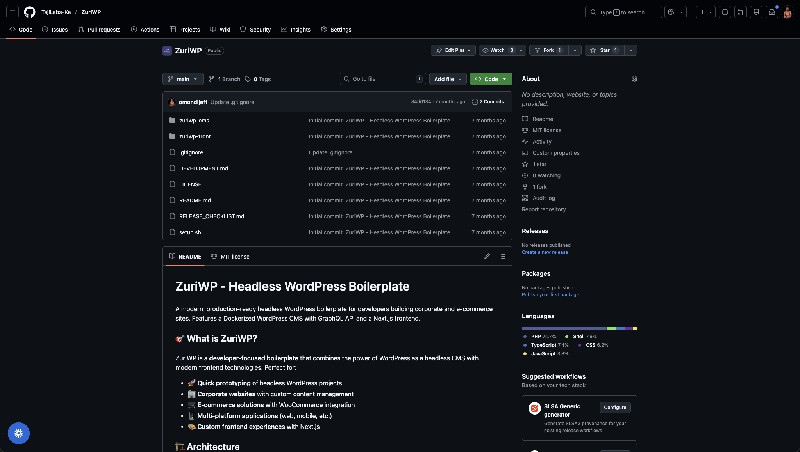Open the GitHub homepage logo

(x=30, y=12)
